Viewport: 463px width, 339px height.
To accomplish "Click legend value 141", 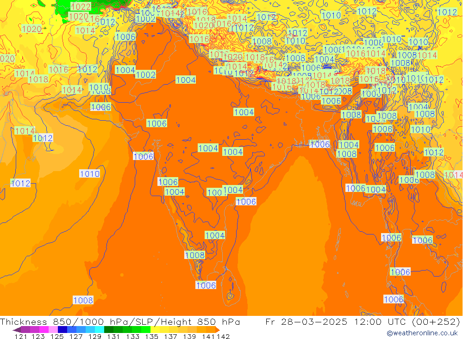I will pos(208,336).
